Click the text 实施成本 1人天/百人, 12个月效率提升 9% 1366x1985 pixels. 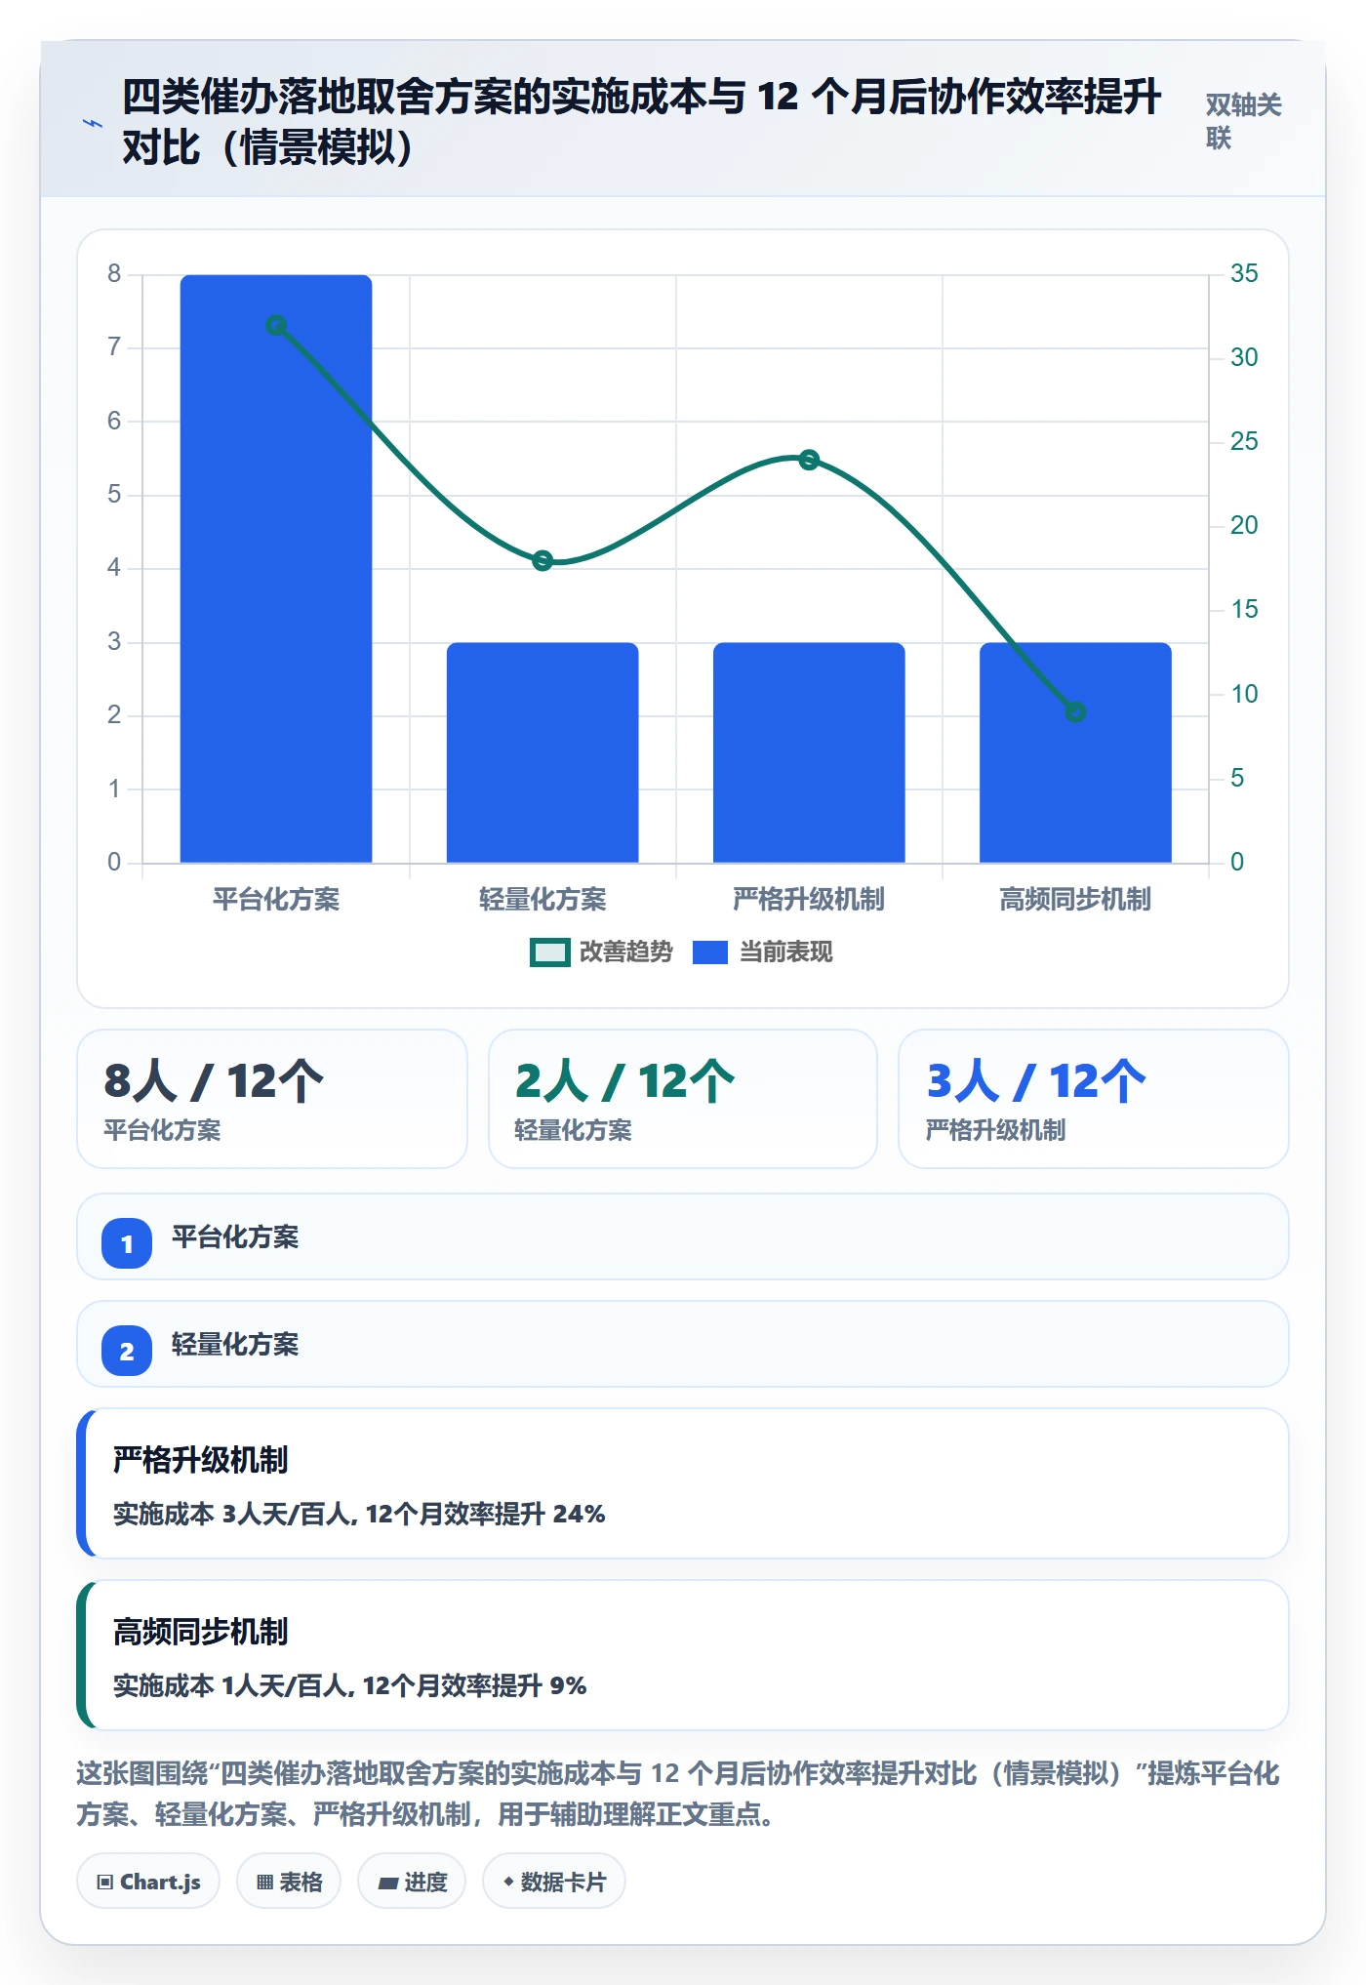coord(349,1685)
